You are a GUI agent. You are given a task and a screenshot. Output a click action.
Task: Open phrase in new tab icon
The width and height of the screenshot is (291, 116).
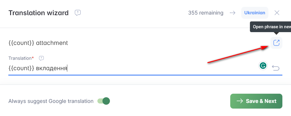pyautogui.click(x=276, y=43)
